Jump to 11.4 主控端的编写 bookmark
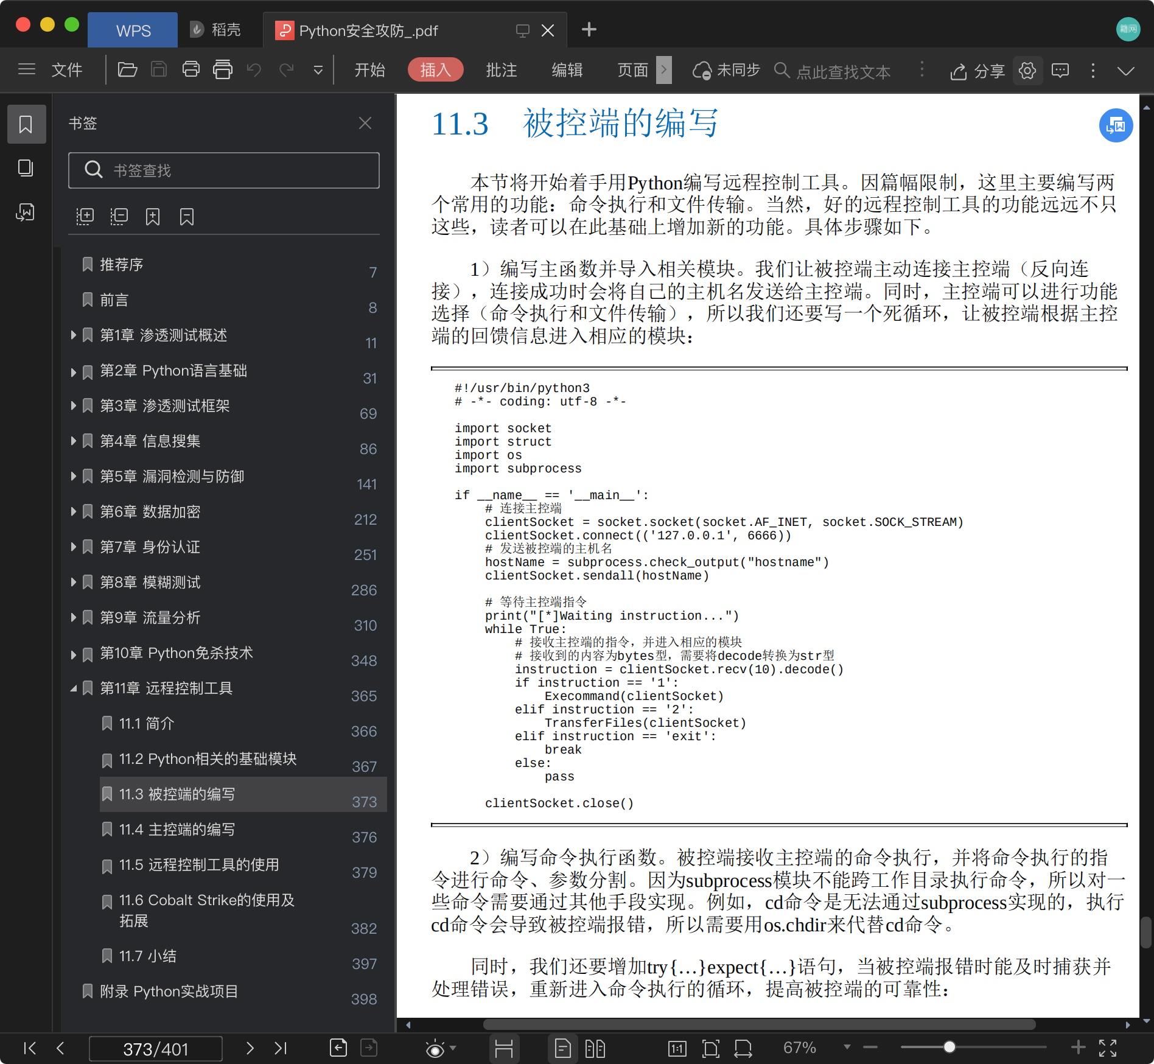 [x=177, y=830]
